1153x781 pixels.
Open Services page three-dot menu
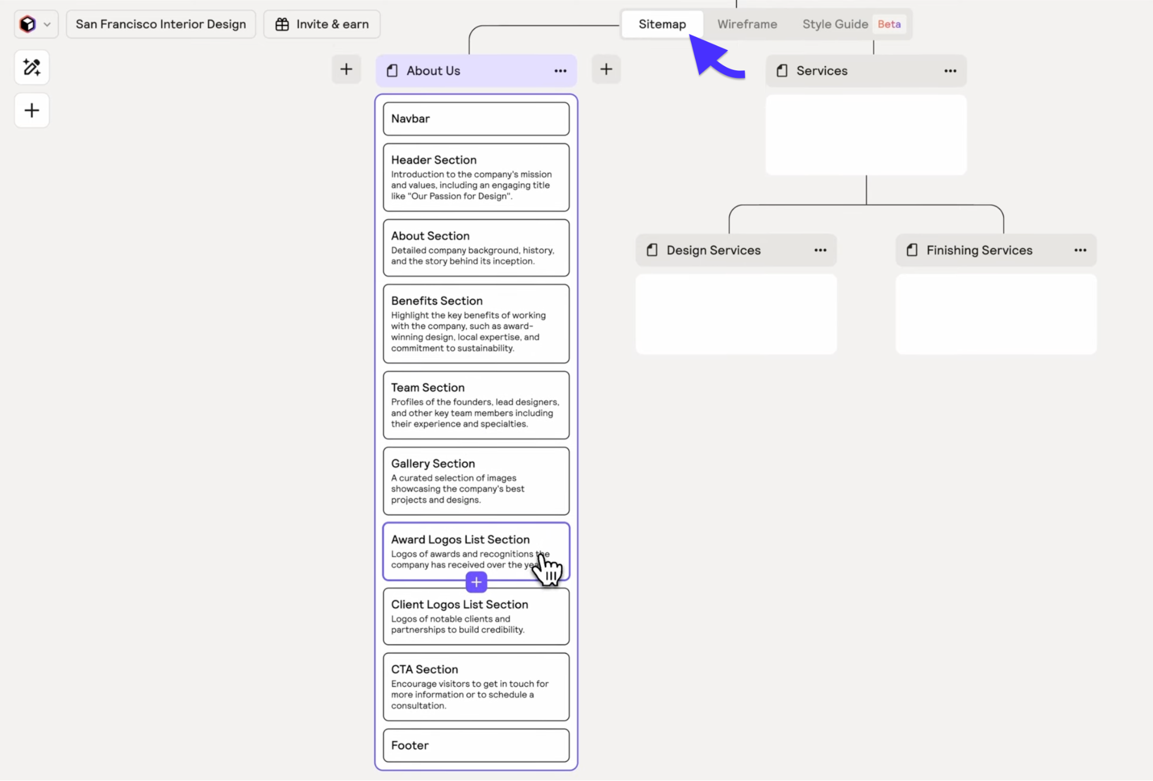coord(950,71)
